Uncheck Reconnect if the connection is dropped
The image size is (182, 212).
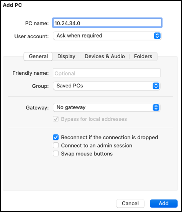pyautogui.click(x=56, y=137)
